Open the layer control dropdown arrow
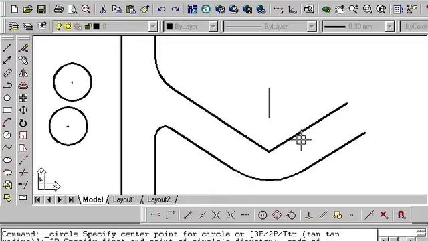Viewport: 428px width, 241px height. coord(153,27)
